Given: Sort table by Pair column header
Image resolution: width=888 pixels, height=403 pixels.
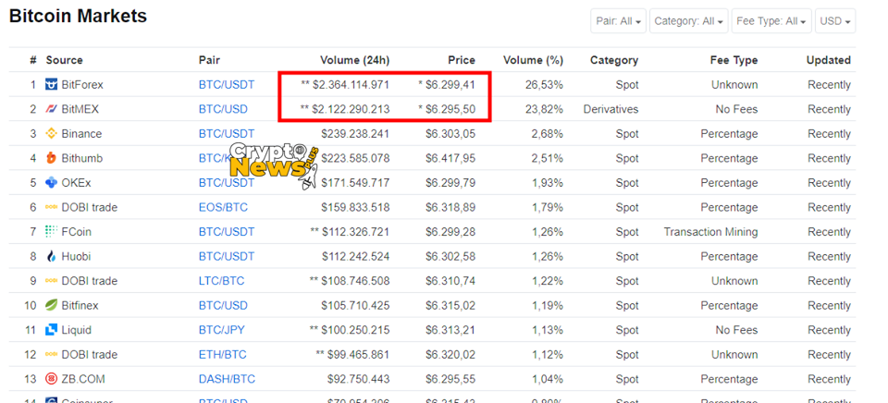Looking at the screenshot, I should pyautogui.click(x=209, y=60).
